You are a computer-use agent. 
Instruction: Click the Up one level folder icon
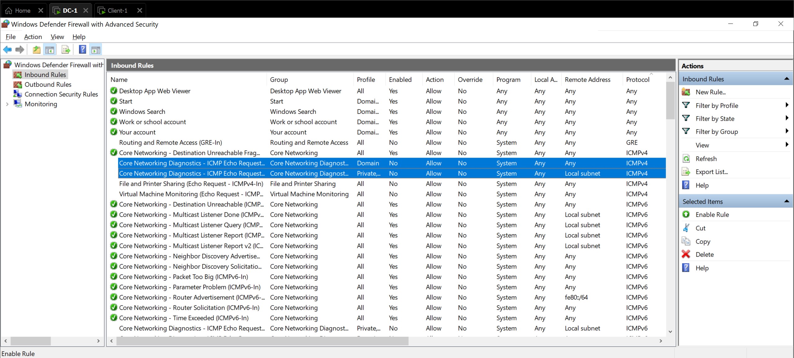(x=37, y=50)
